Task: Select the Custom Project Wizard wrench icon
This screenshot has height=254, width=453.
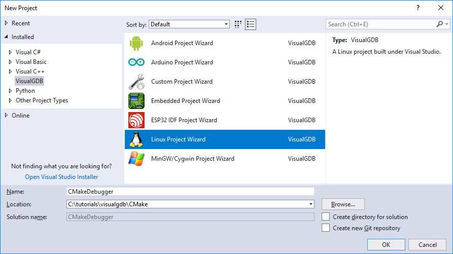Action: pos(136,82)
